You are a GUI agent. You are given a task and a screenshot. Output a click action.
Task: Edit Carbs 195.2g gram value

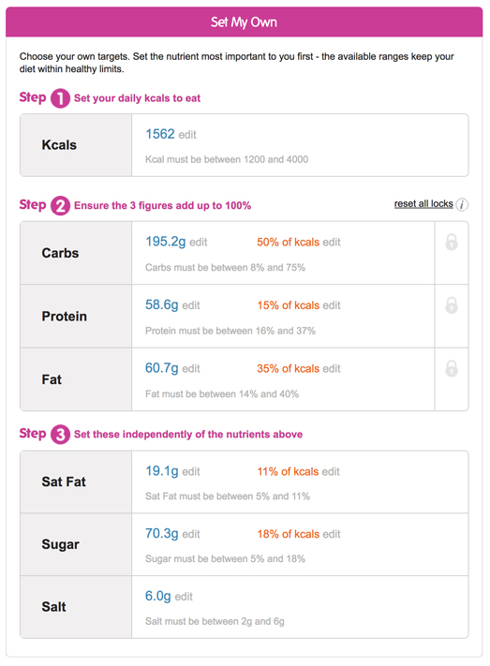tap(199, 243)
